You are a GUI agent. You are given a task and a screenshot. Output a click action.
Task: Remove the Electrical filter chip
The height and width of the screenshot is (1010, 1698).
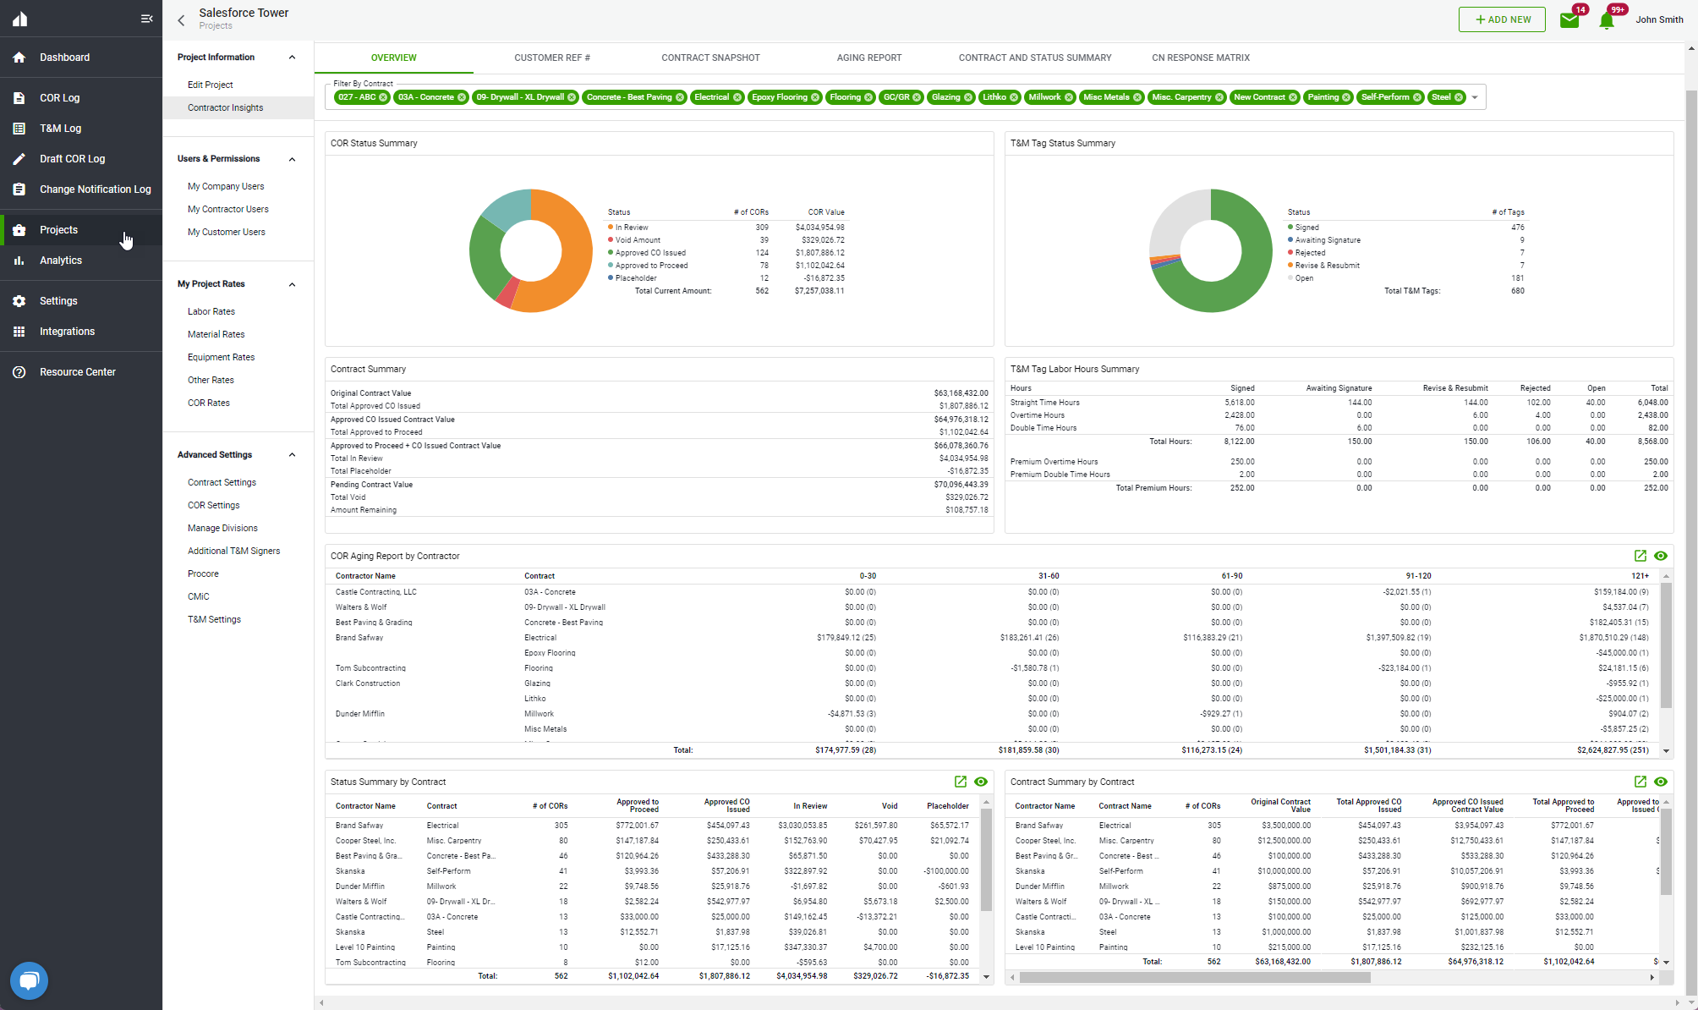click(x=737, y=96)
